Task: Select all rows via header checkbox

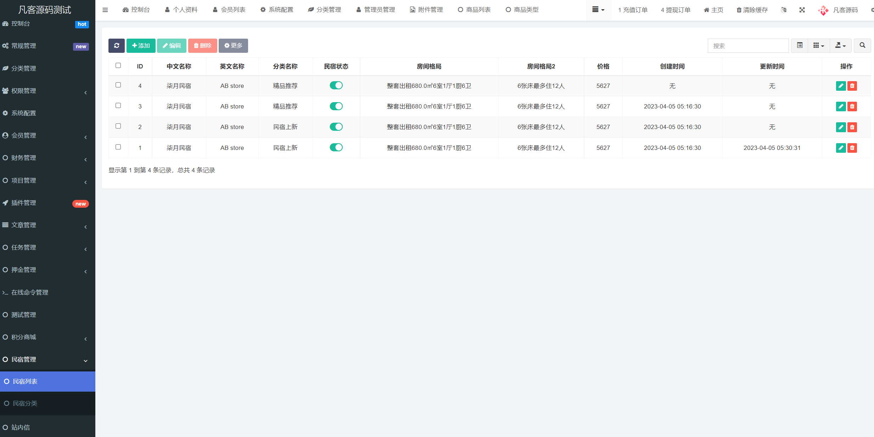Action: [x=118, y=65]
